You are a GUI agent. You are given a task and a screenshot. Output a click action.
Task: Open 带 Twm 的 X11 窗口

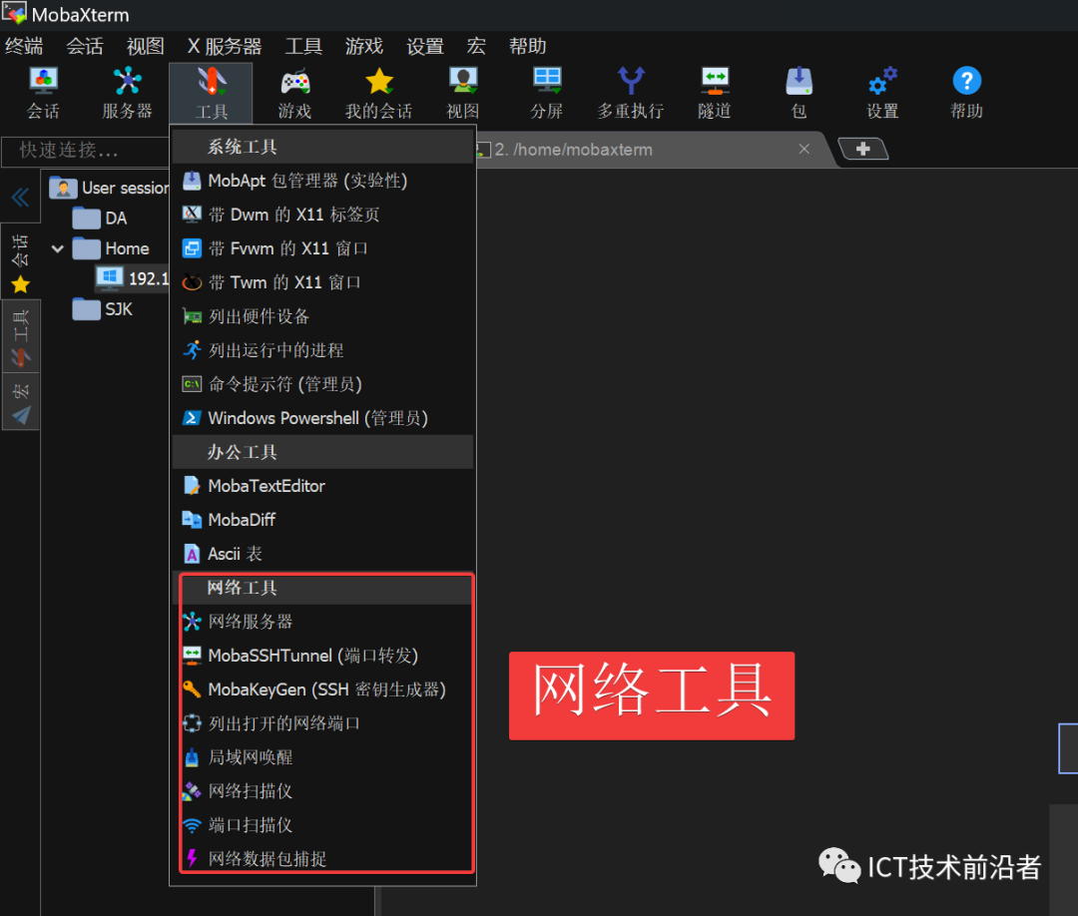(322, 282)
